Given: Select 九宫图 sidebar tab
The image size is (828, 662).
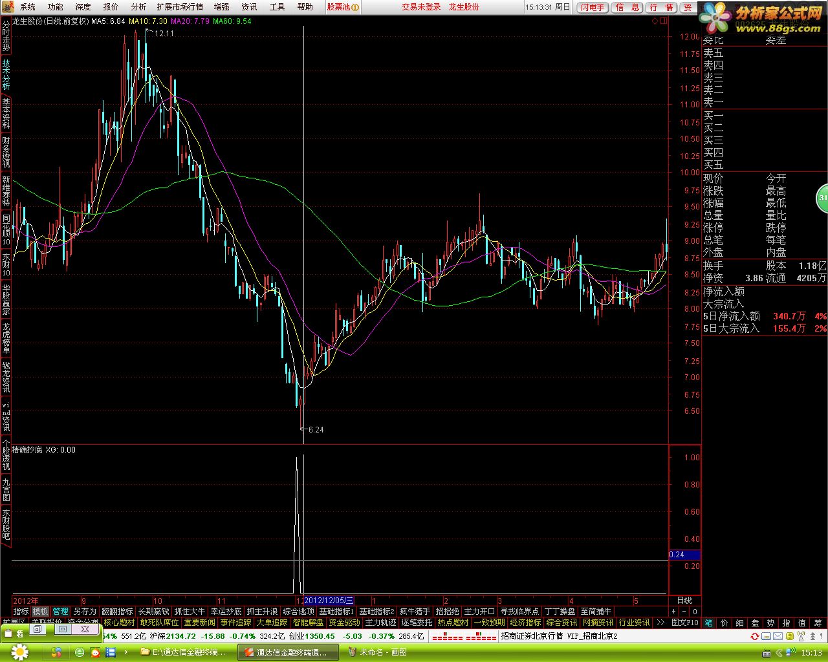Looking at the screenshot, I should (x=6, y=489).
